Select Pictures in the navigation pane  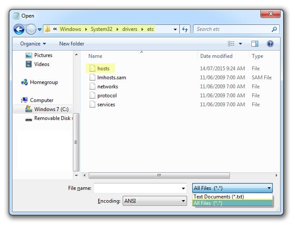(43, 55)
